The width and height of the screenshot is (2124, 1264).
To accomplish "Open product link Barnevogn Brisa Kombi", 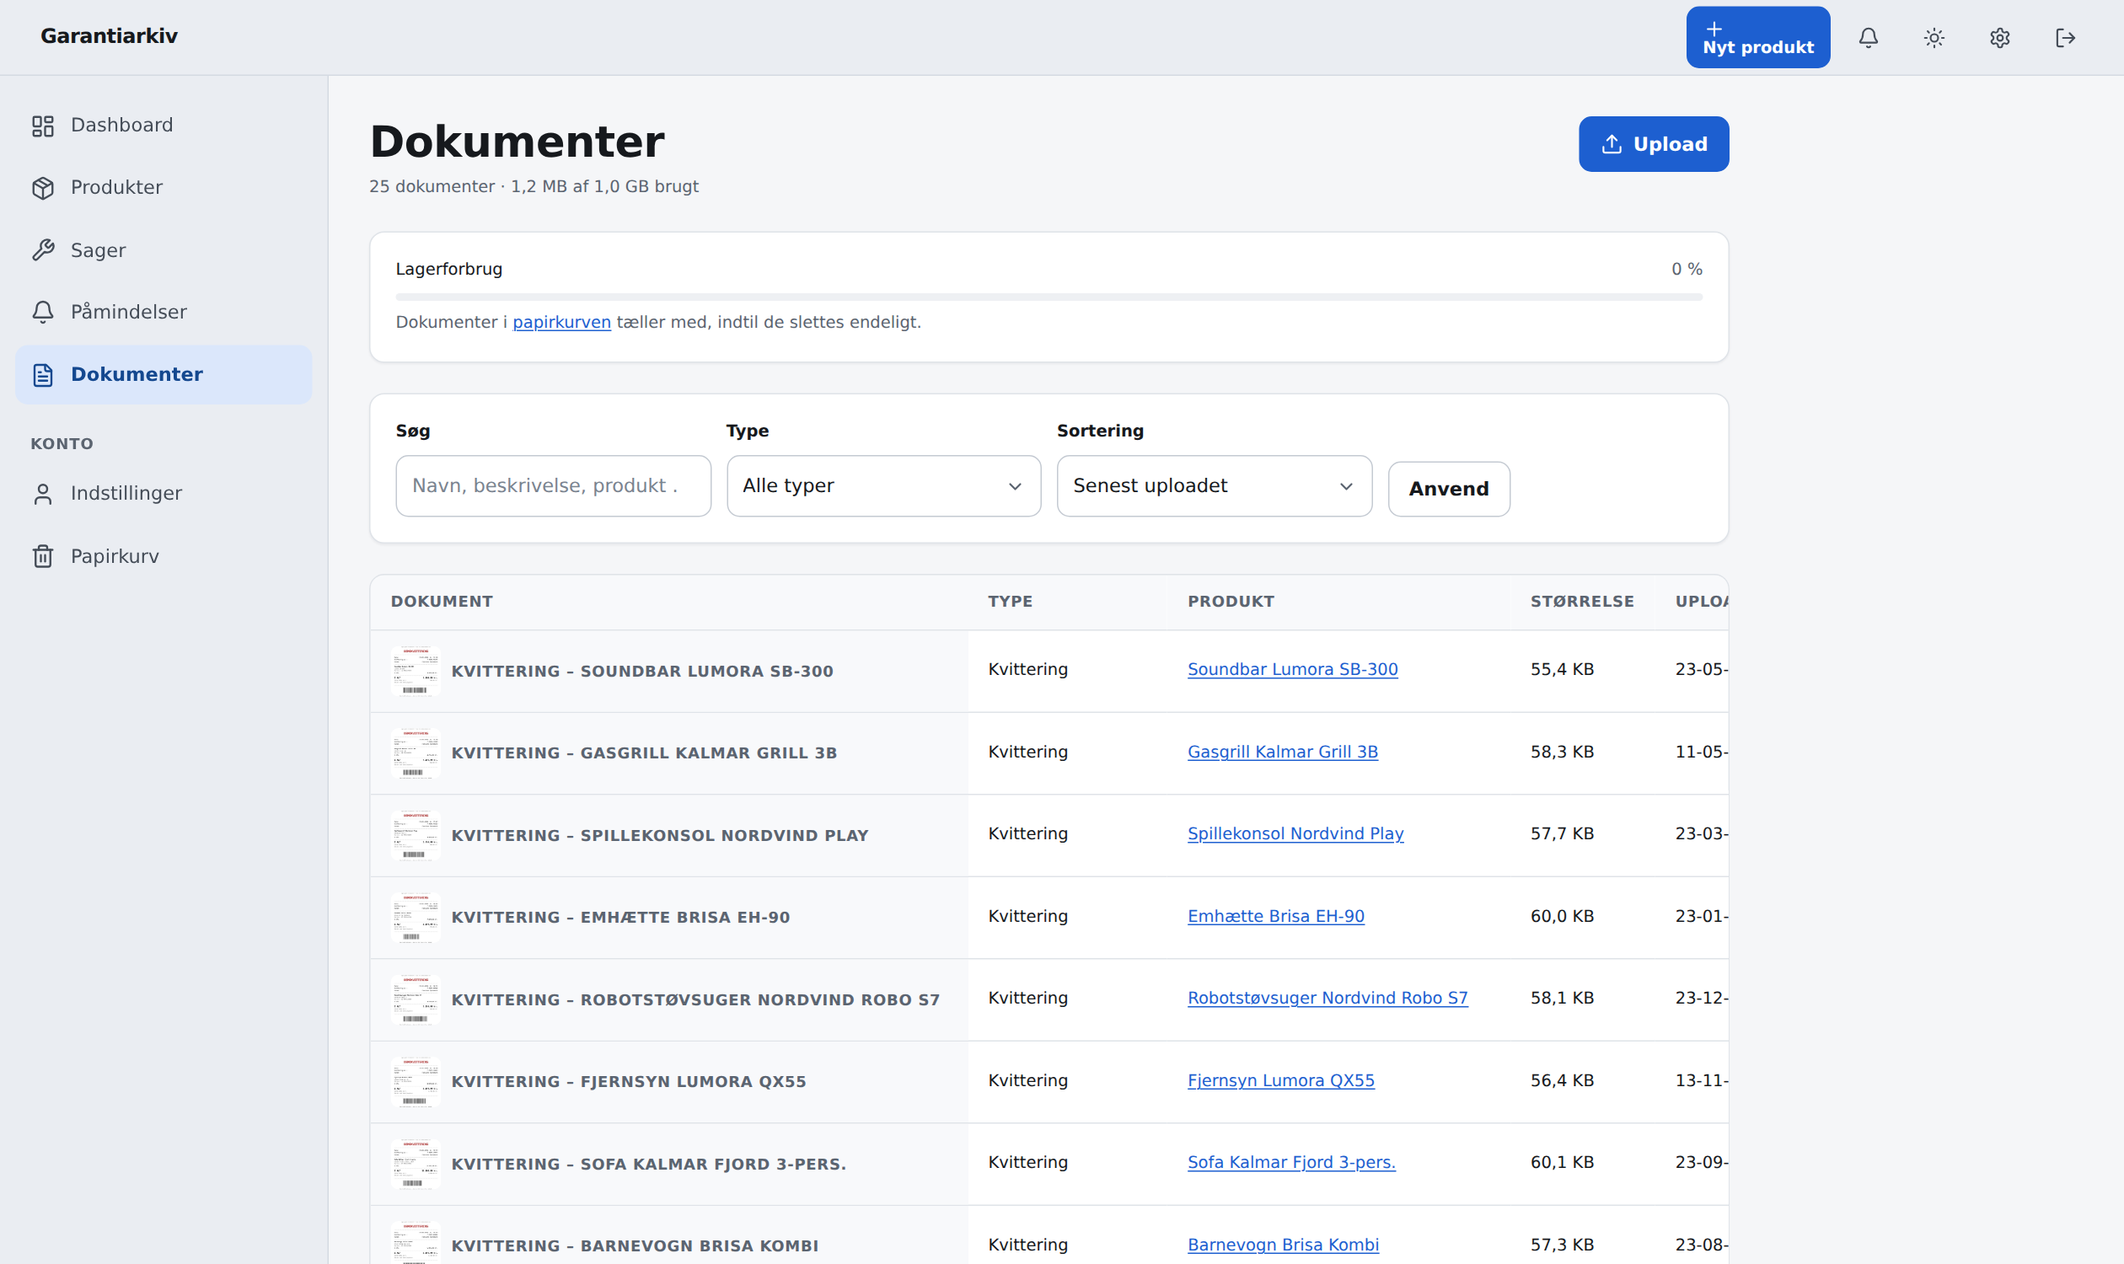I will point(1283,1245).
